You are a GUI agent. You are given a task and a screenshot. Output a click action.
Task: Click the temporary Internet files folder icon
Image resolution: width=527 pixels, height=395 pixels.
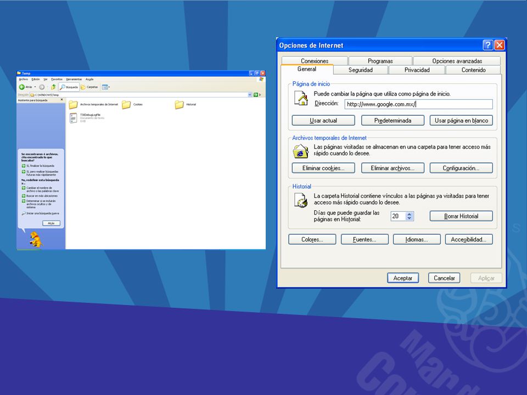point(301,151)
